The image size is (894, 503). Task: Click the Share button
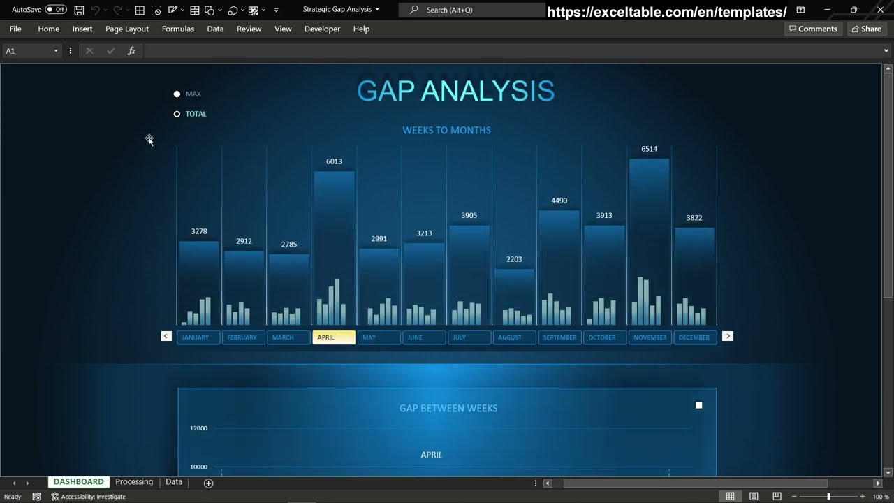click(865, 29)
